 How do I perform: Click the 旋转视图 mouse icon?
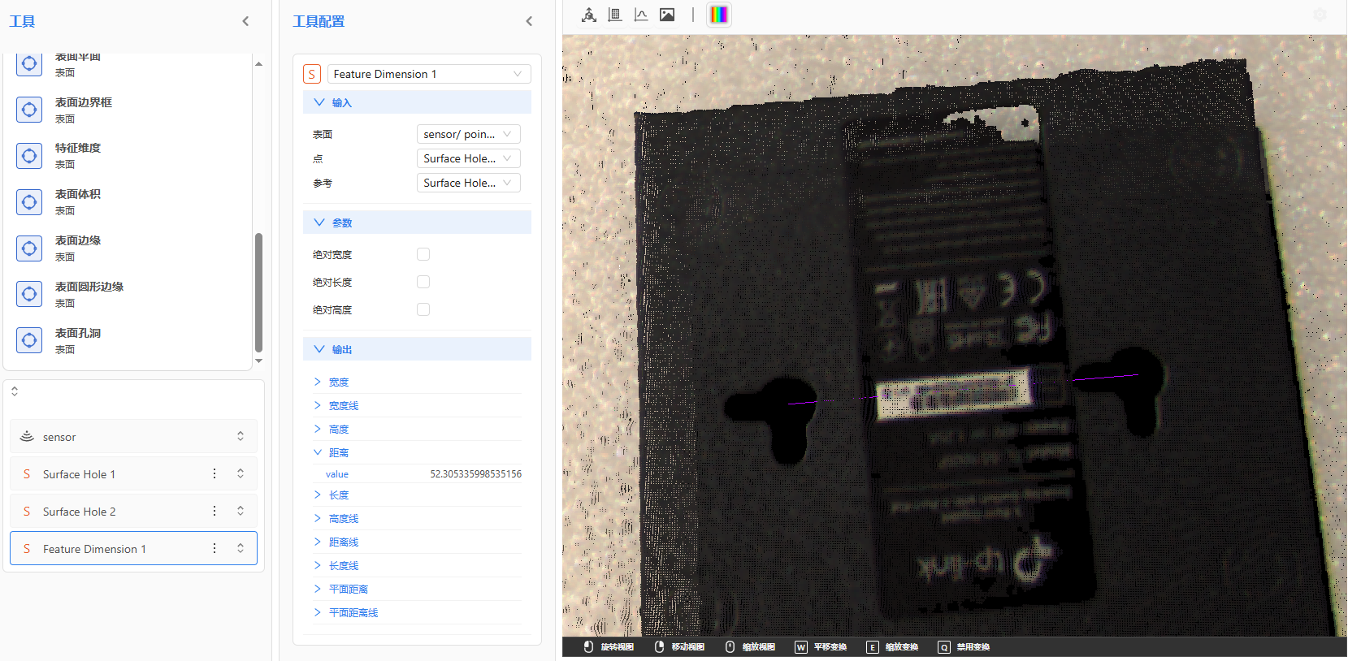(x=589, y=646)
